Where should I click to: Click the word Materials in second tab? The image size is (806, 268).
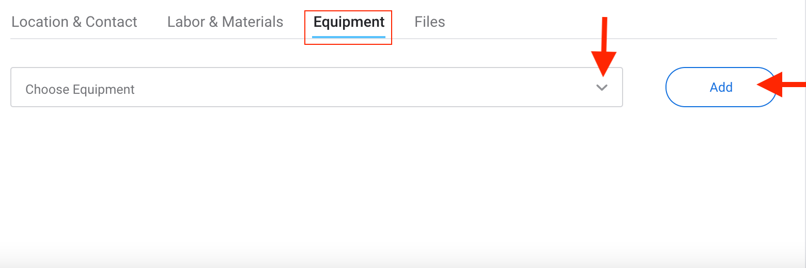point(253,22)
